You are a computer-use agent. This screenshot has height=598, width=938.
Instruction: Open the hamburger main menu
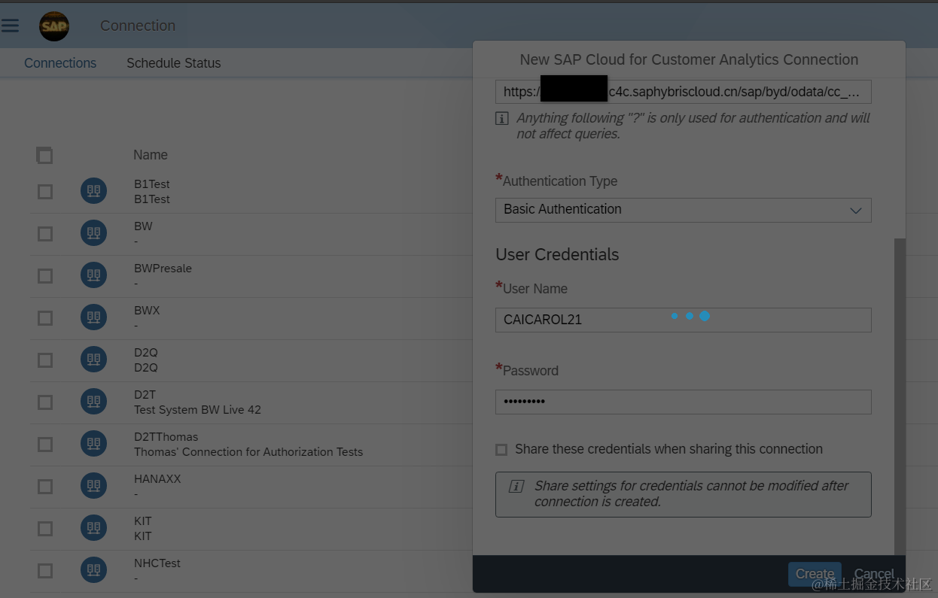coord(10,26)
